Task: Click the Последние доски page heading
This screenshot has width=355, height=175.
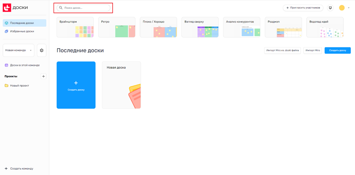Action: (x=80, y=50)
